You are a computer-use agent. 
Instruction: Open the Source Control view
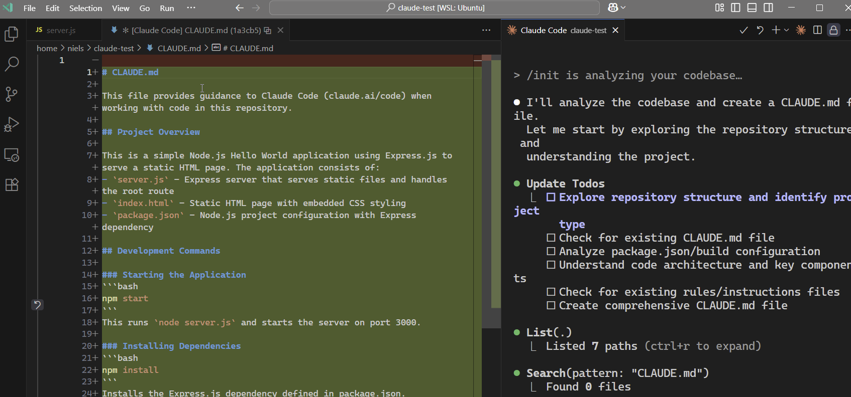point(12,94)
